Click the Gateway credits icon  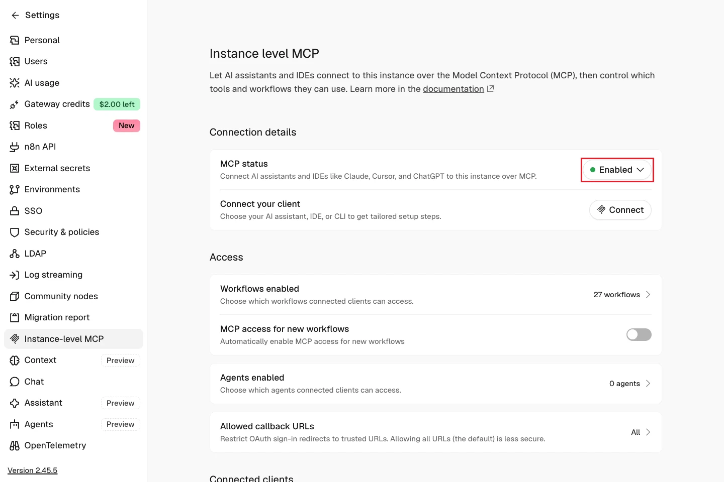pyautogui.click(x=15, y=104)
